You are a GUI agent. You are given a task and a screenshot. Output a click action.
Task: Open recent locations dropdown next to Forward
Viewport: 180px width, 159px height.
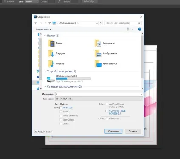pos(45,23)
